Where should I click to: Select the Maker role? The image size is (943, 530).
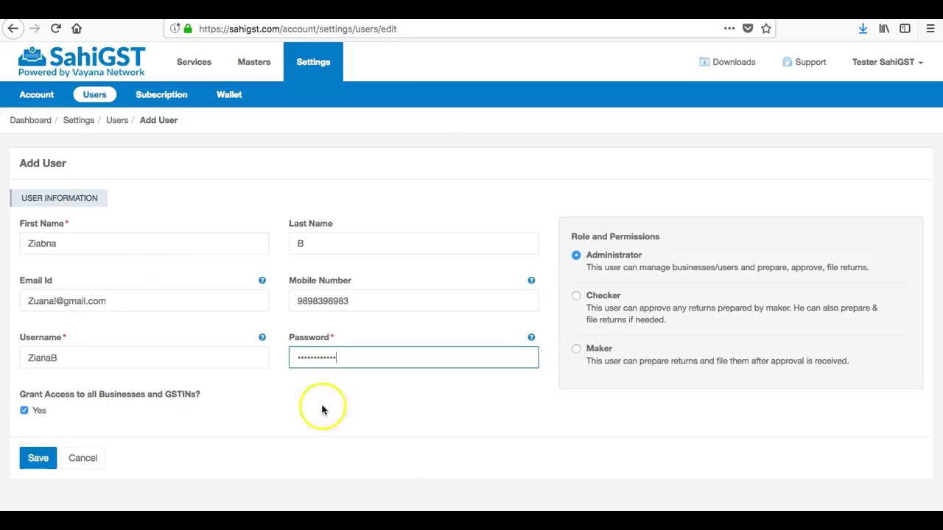tap(576, 348)
